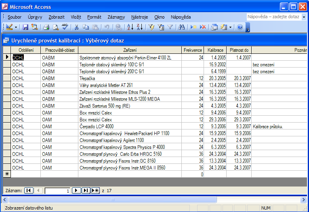The height and width of the screenshot is (212, 309).
Task: Run the ABC spelling check icon
Action: click(65, 27)
